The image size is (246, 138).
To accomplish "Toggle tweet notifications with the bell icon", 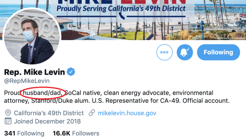I will click(184, 52).
